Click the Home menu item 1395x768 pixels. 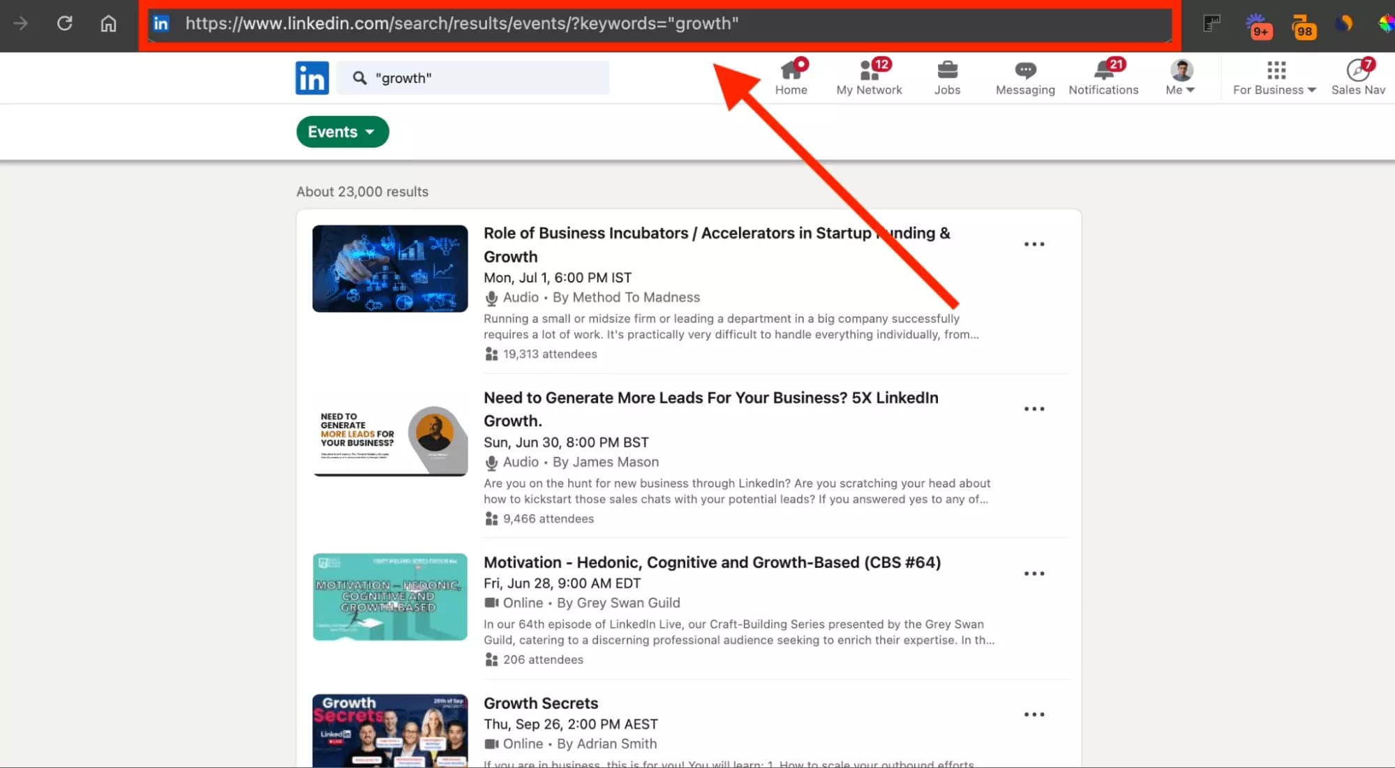[791, 77]
